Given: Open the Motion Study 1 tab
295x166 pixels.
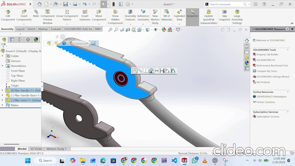Looking at the screenshot, I should 56,149.
